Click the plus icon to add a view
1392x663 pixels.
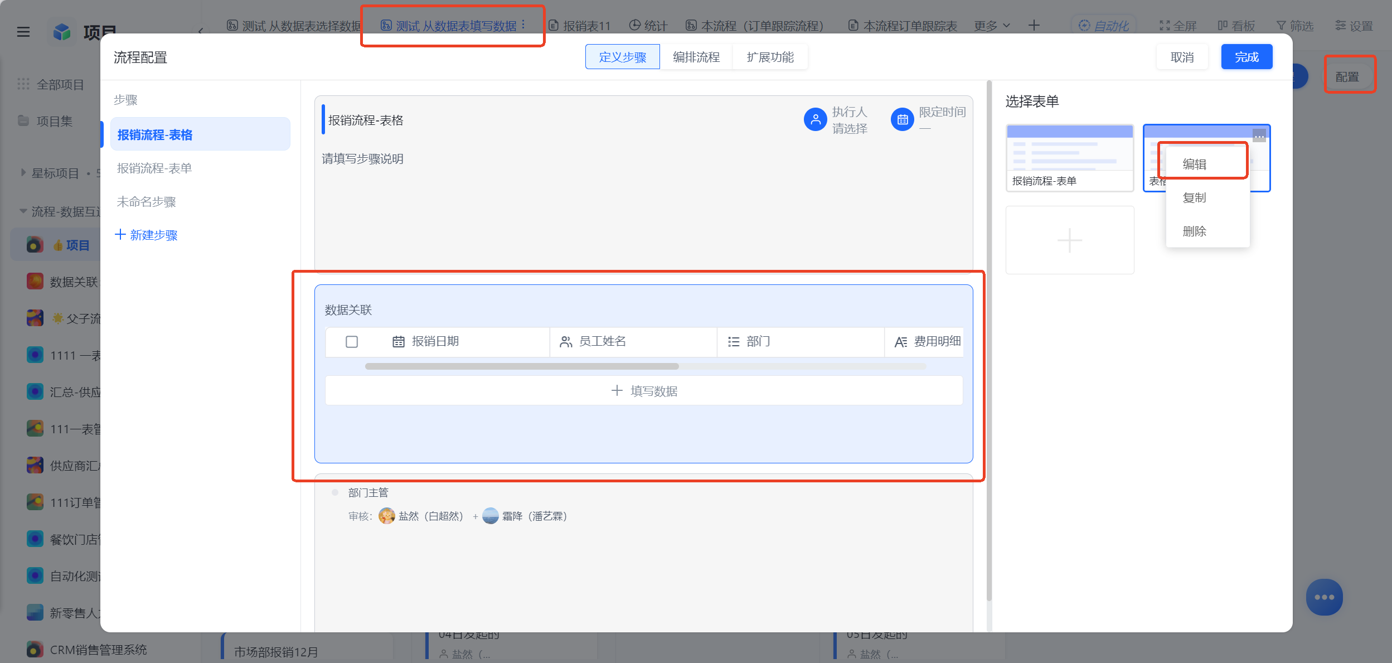[1034, 26]
